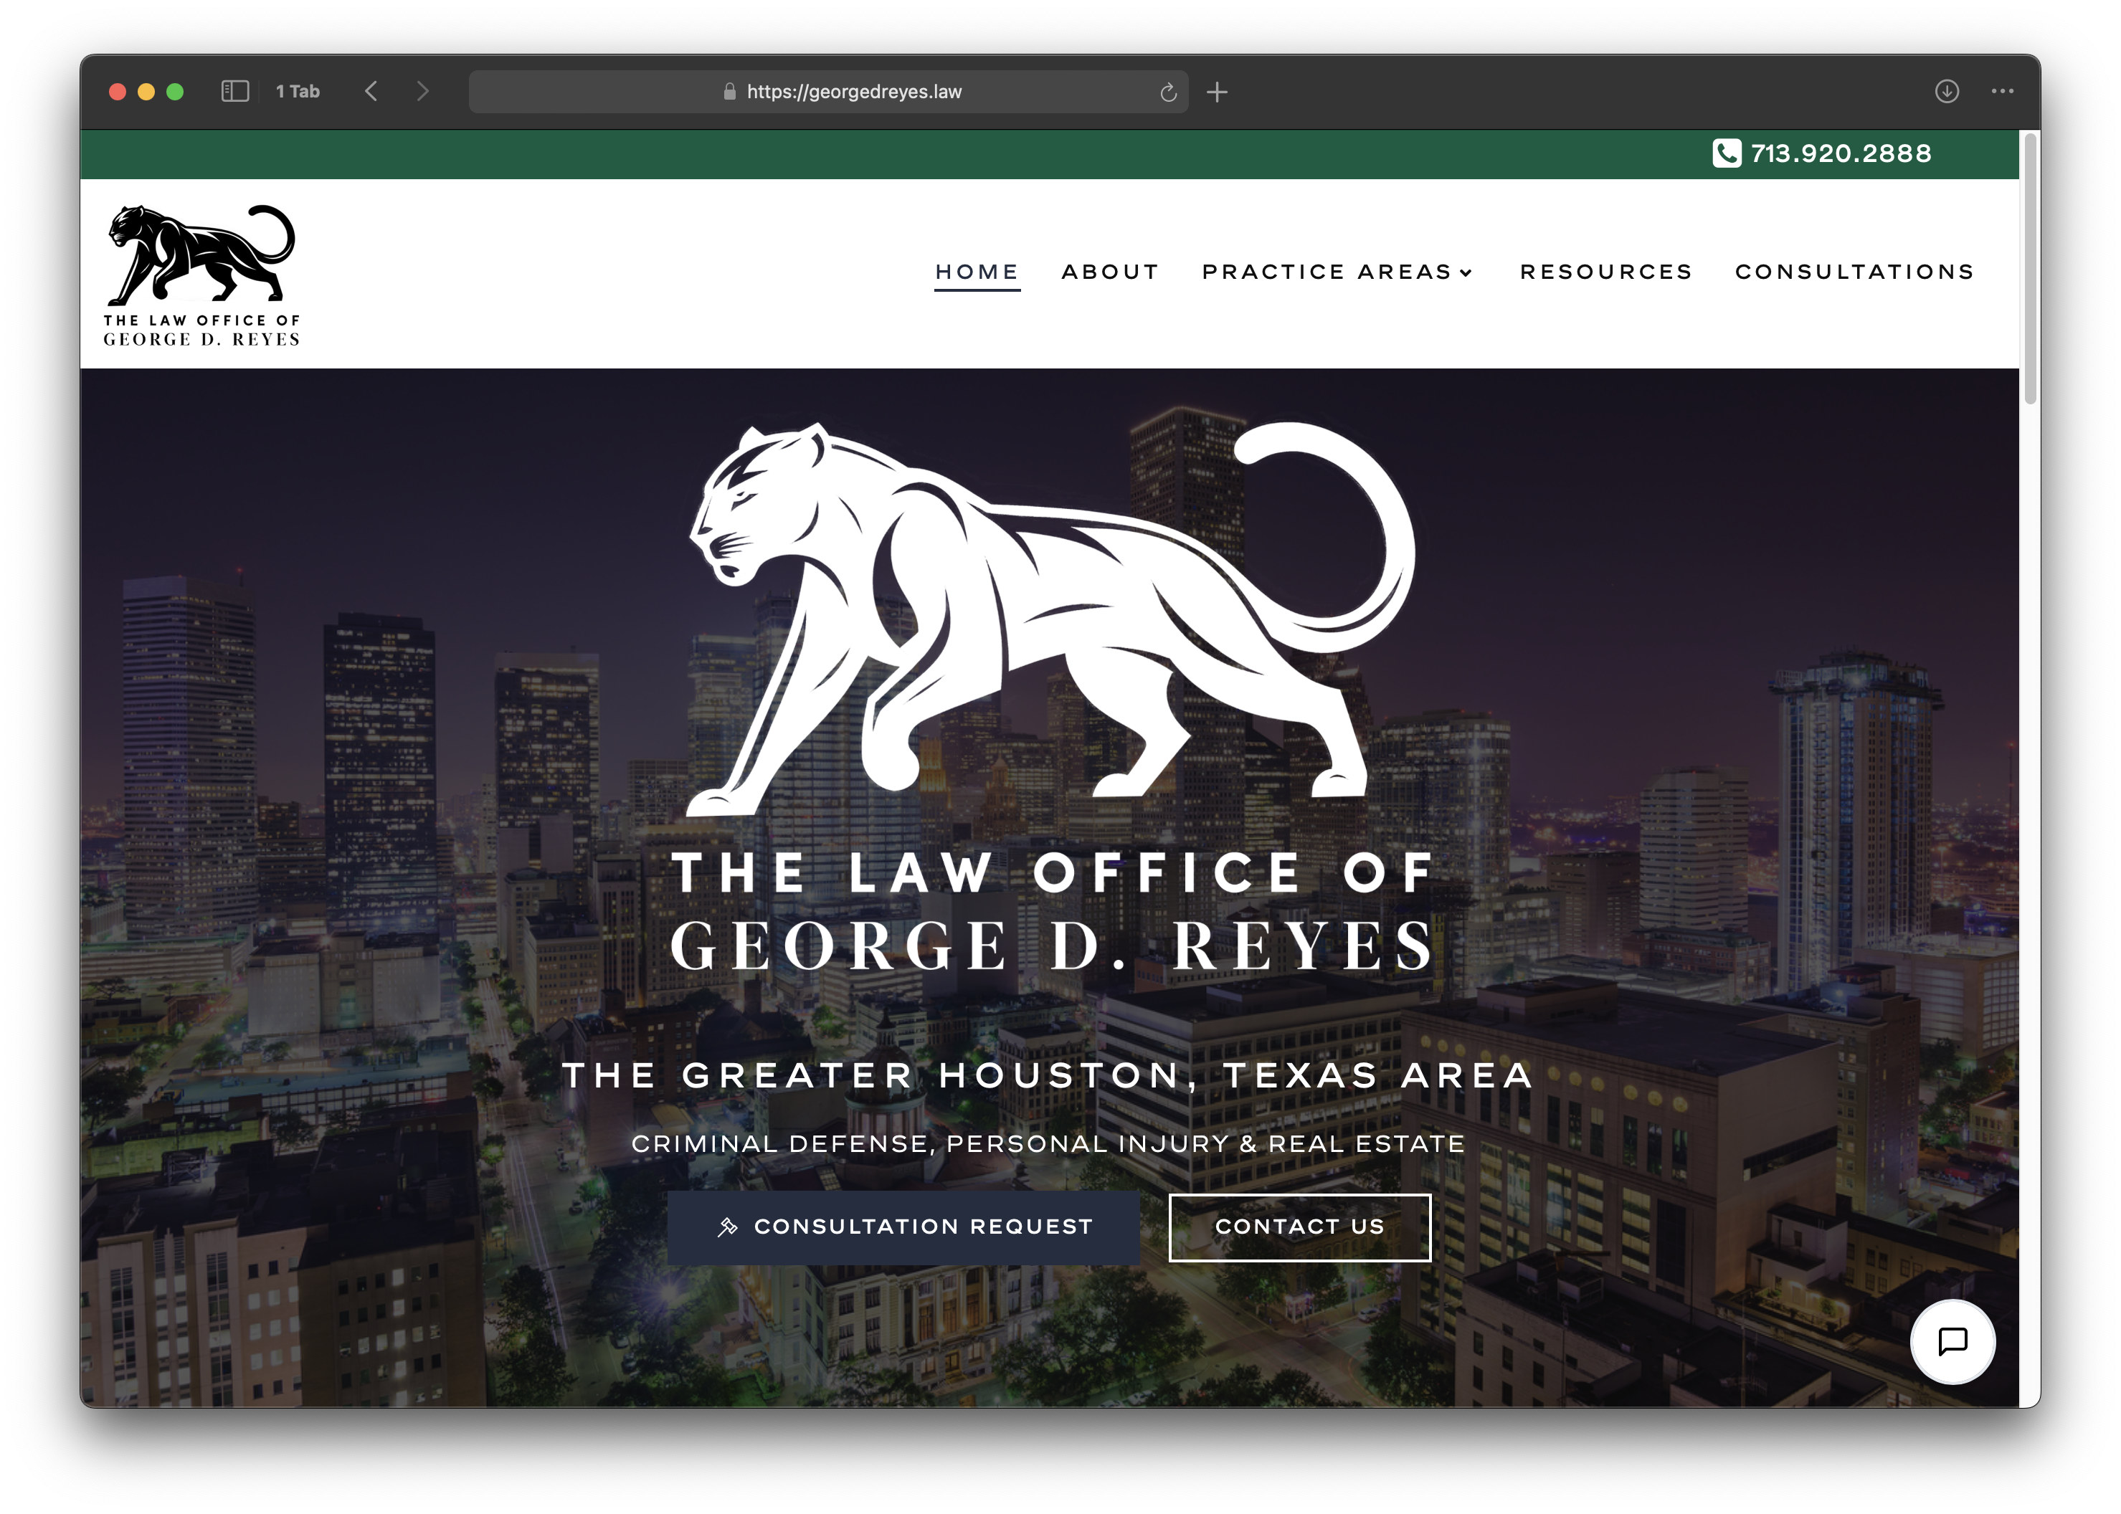Viewport: 2121px width, 1514px height.
Task: Open the browser three-dot more menu
Action: [x=2003, y=91]
